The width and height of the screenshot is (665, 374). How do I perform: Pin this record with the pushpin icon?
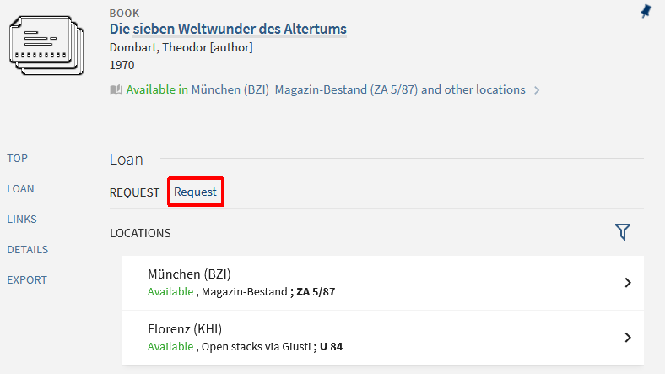click(646, 11)
